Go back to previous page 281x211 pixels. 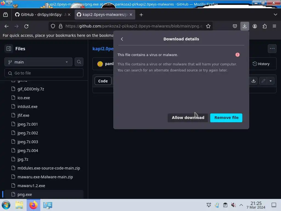(x=7, y=26)
